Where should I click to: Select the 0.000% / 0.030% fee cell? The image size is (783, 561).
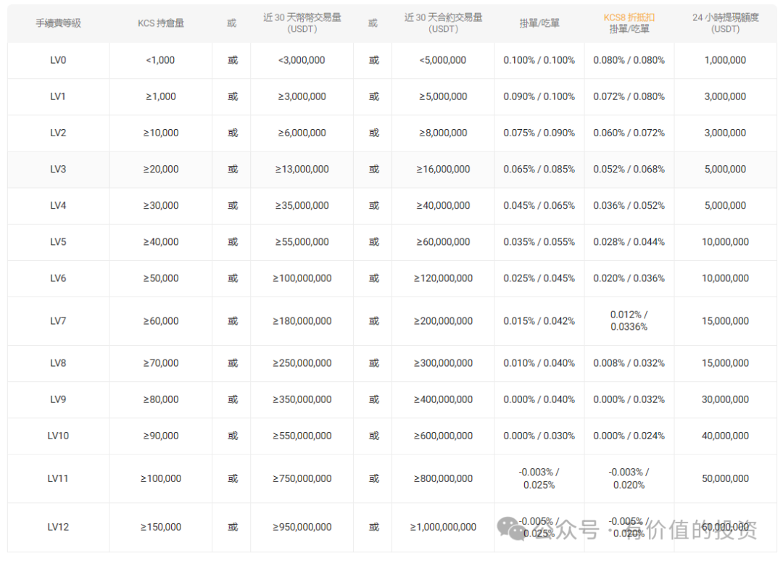(x=539, y=436)
